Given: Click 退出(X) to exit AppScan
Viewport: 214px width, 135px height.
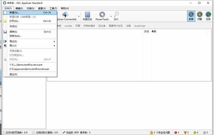Looking at the screenshot, I should pos(30,74).
